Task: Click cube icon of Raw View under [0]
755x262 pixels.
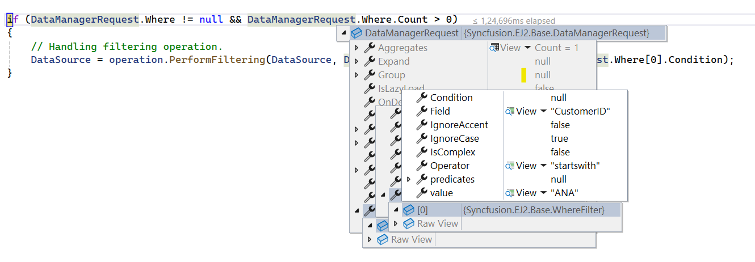Action: pyautogui.click(x=409, y=223)
